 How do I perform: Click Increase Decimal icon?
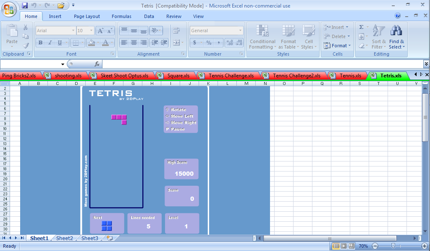tap(230, 43)
